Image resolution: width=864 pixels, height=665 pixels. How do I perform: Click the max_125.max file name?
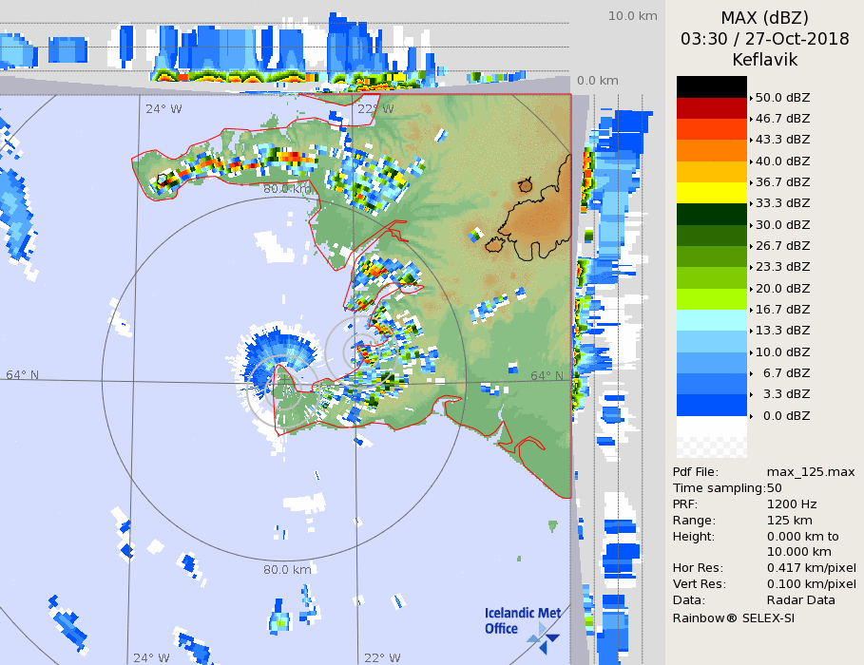click(811, 472)
